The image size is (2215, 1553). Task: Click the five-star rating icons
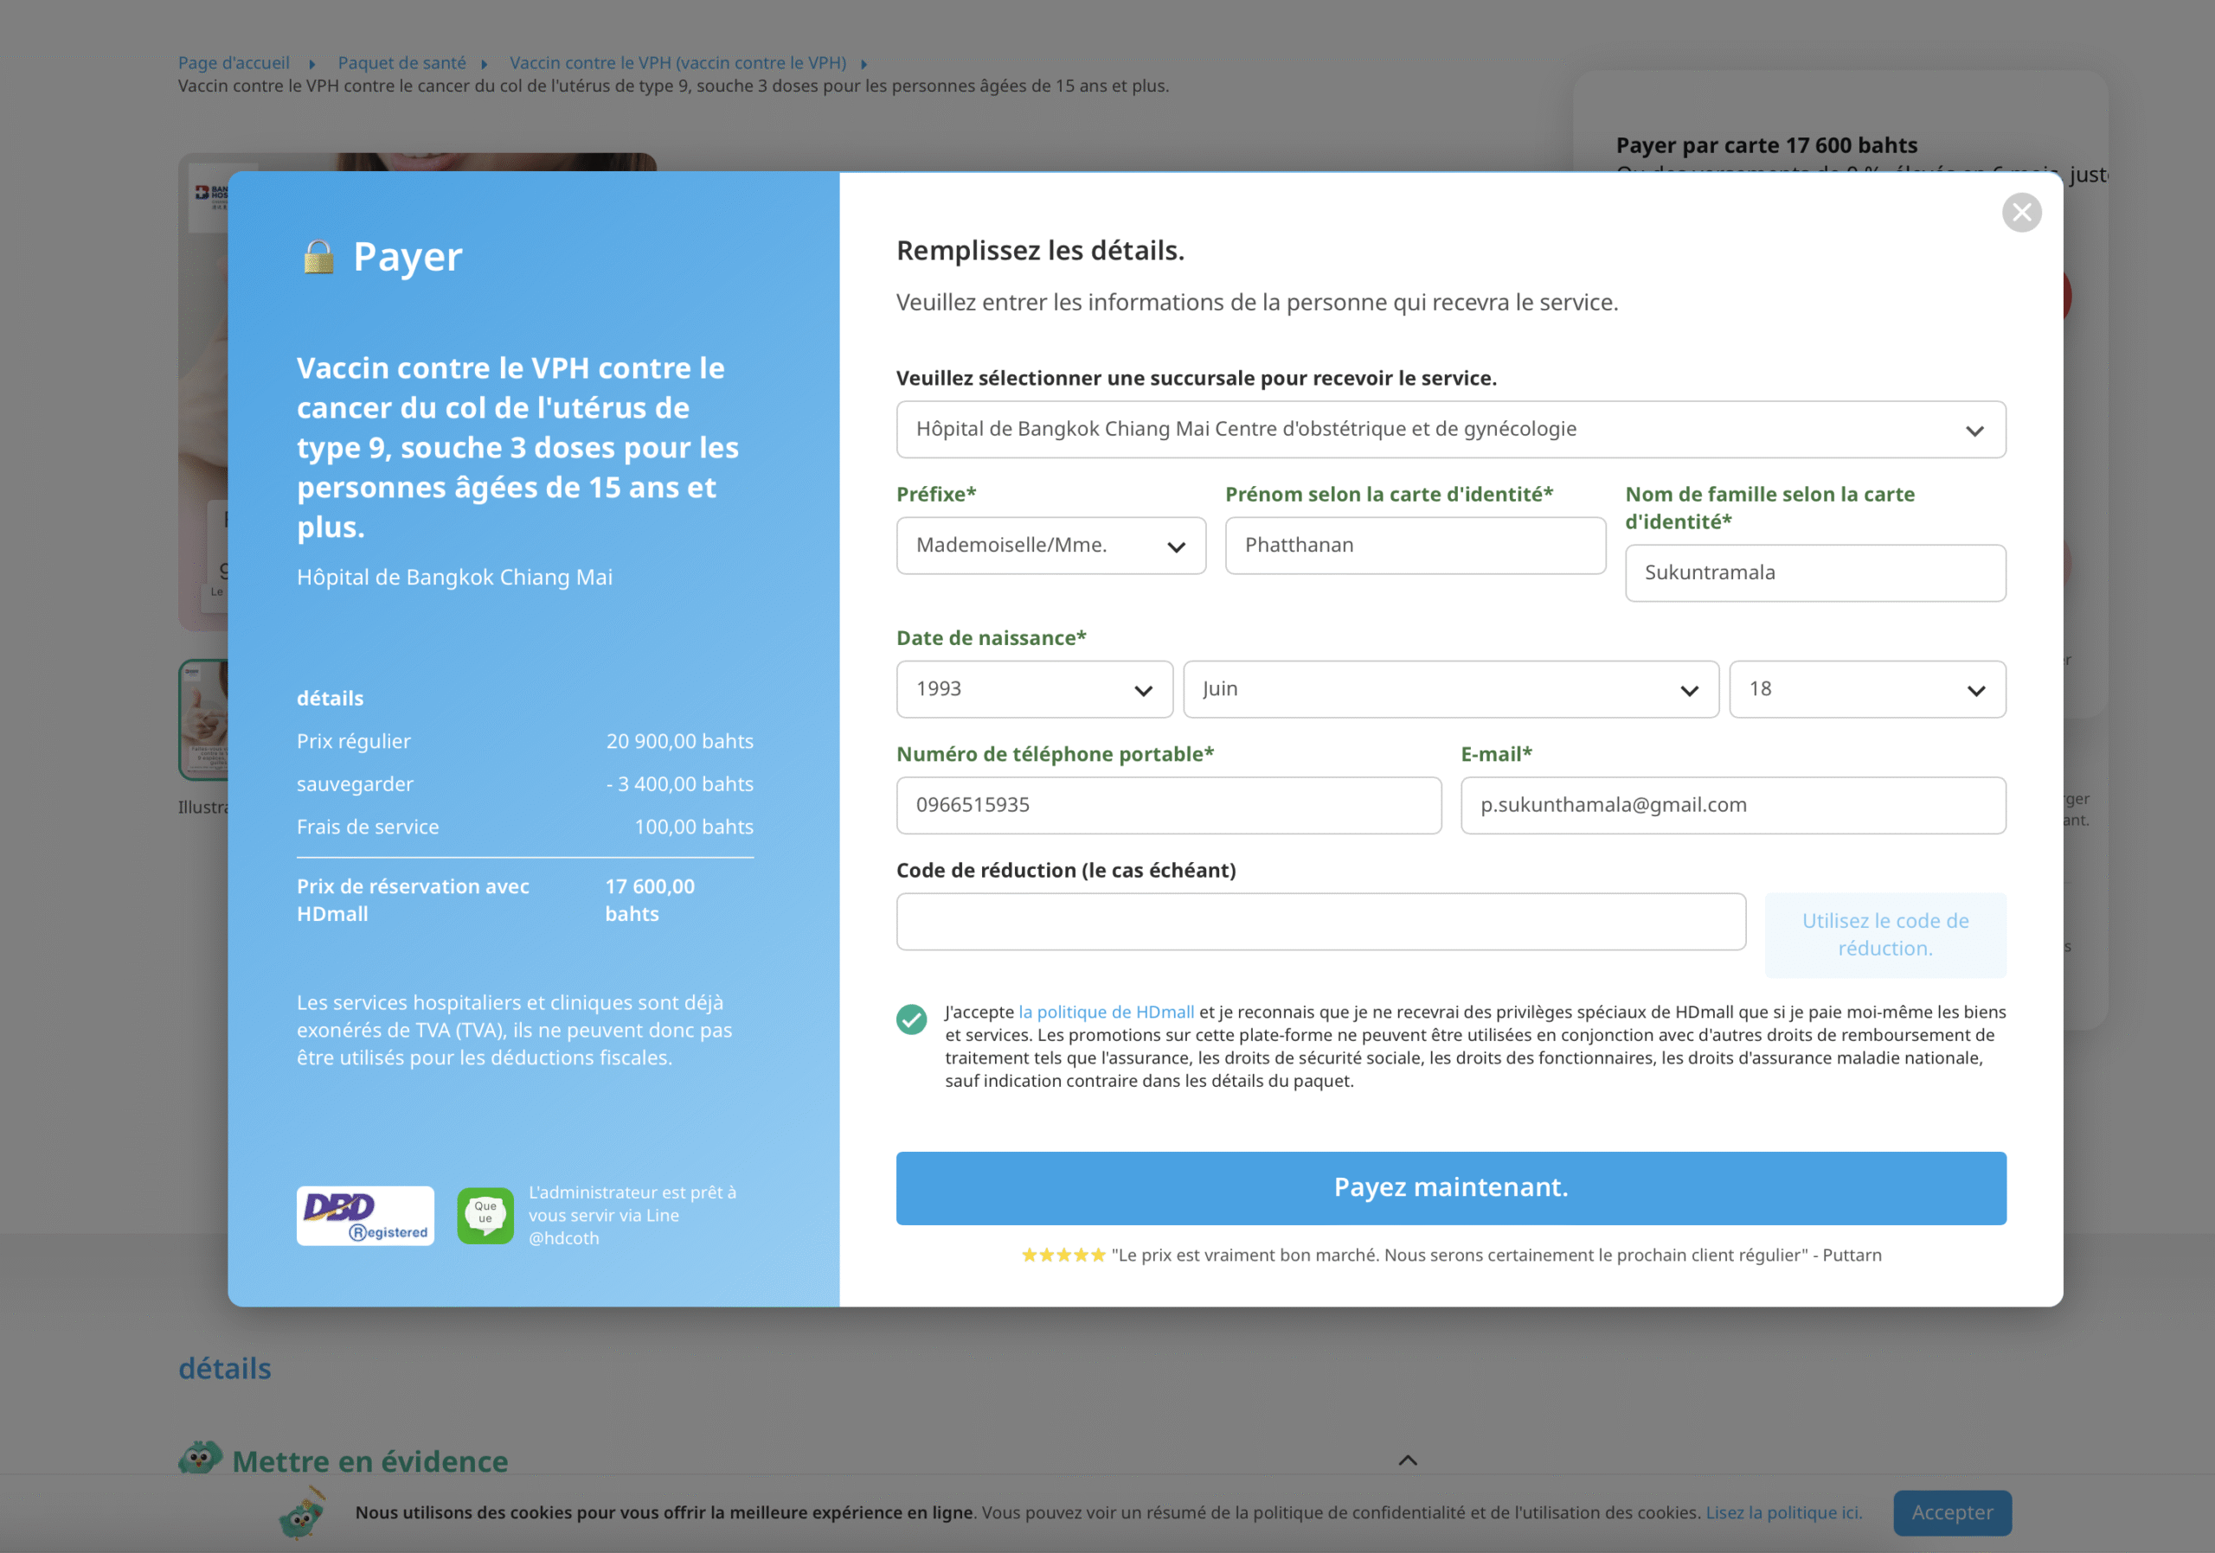tap(1063, 1256)
